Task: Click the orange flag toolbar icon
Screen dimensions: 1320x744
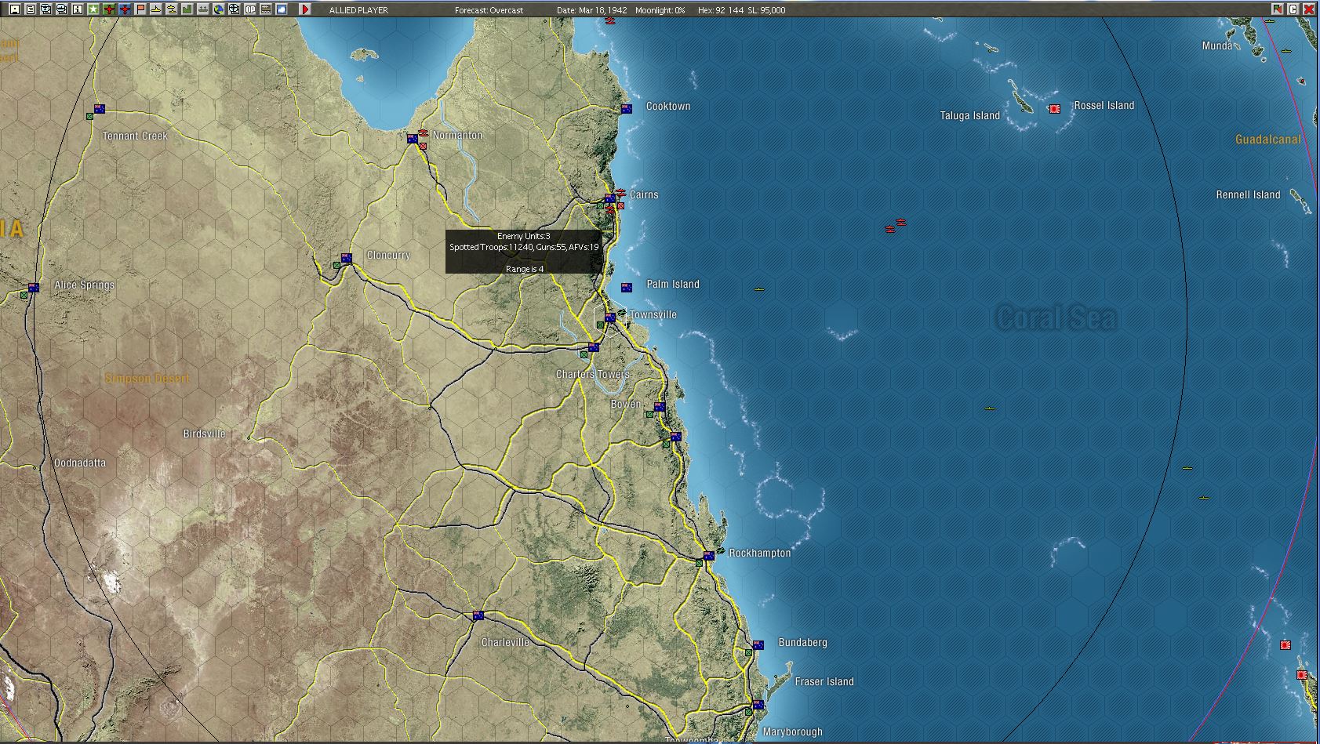Action: (x=140, y=9)
